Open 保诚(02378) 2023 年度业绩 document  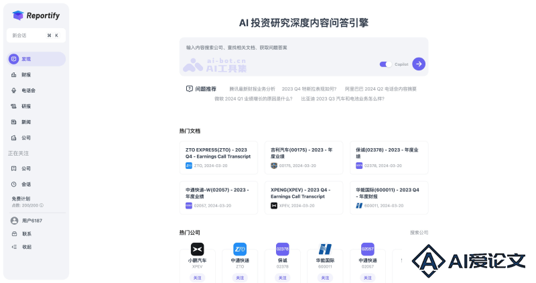click(x=389, y=158)
